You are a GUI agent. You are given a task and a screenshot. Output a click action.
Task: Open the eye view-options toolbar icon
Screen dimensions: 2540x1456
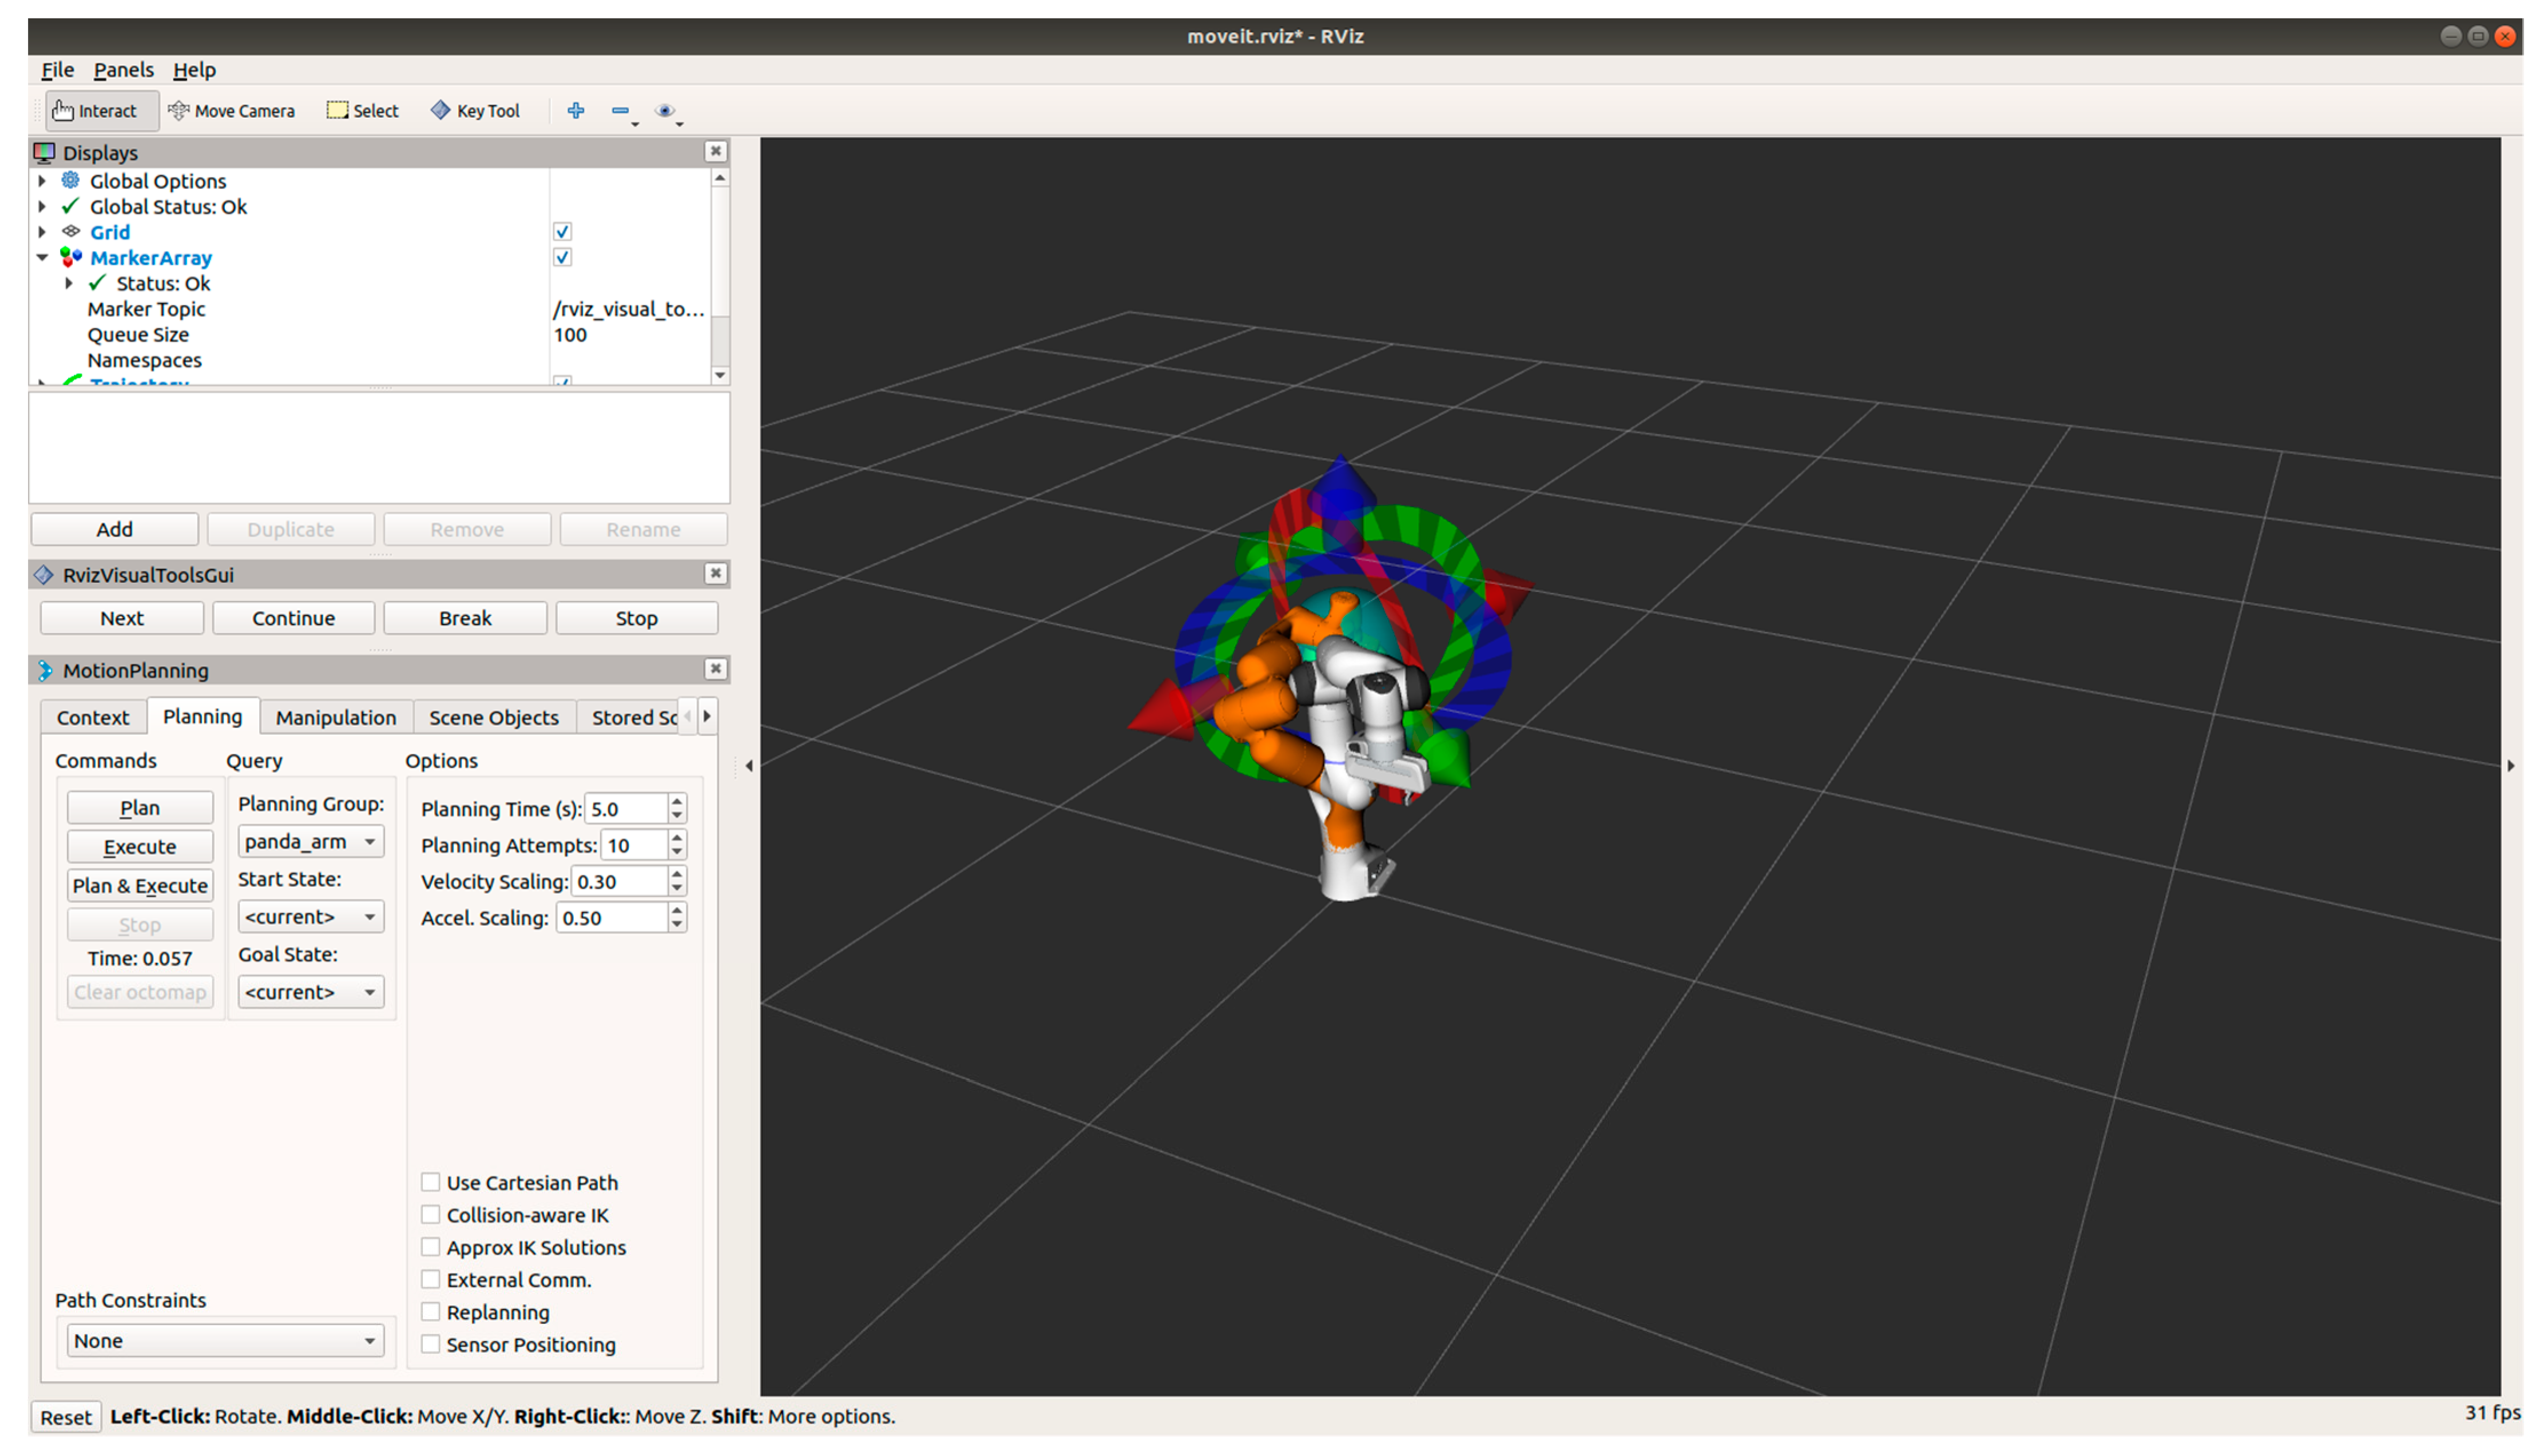(664, 110)
